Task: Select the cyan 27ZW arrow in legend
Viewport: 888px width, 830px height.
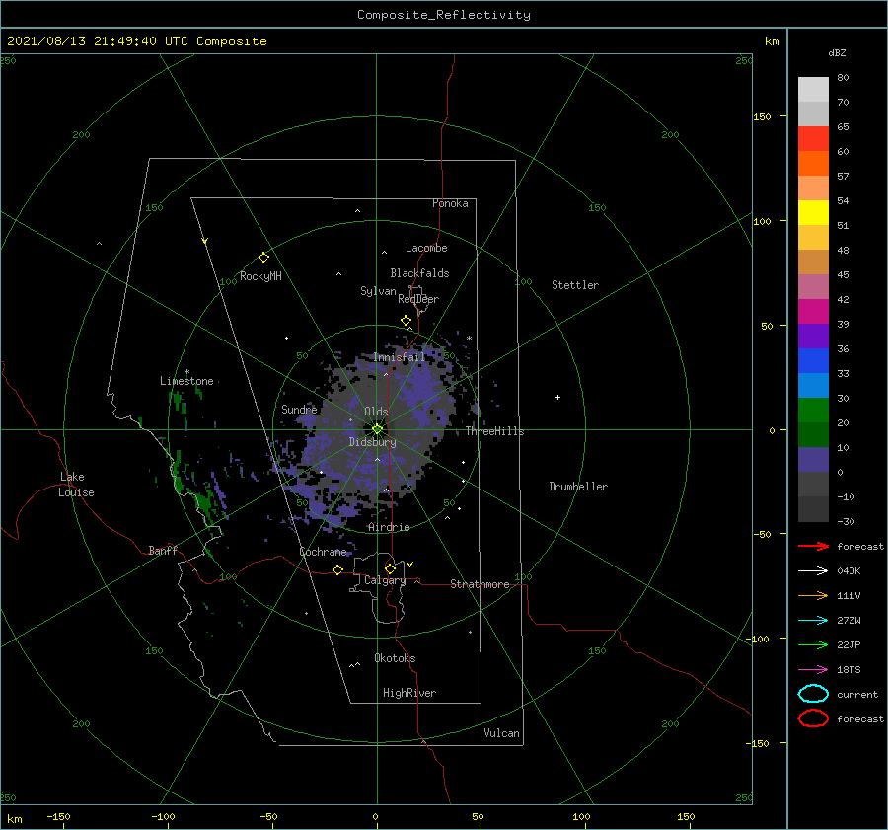Action: click(813, 621)
